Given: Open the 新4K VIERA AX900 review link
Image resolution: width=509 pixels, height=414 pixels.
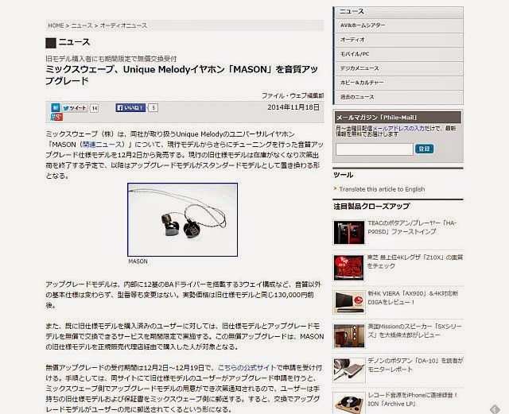Looking at the screenshot, I should click(x=413, y=297).
